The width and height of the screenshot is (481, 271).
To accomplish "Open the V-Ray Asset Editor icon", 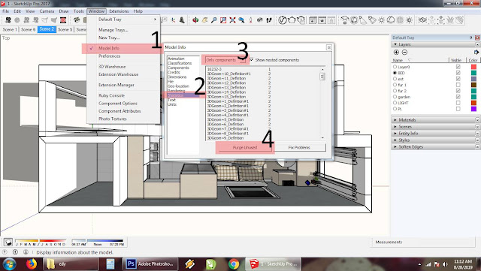I will pyautogui.click(x=283, y=20).
